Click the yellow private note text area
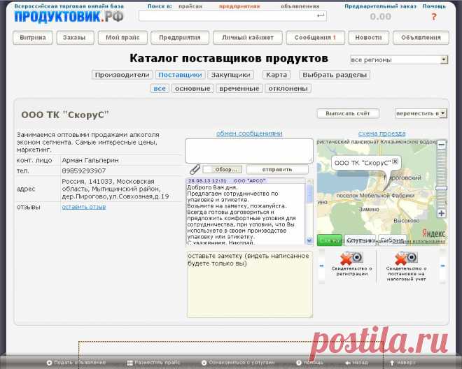This screenshot has width=462, height=369. (x=250, y=284)
